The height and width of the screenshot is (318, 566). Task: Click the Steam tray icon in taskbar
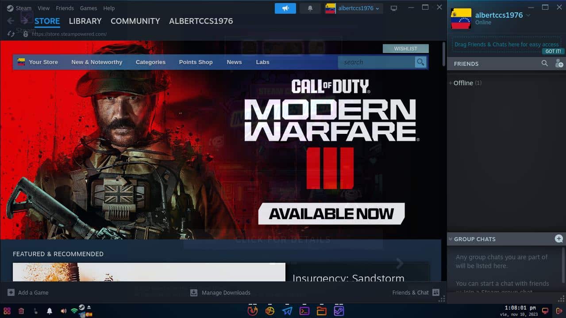[81, 308]
